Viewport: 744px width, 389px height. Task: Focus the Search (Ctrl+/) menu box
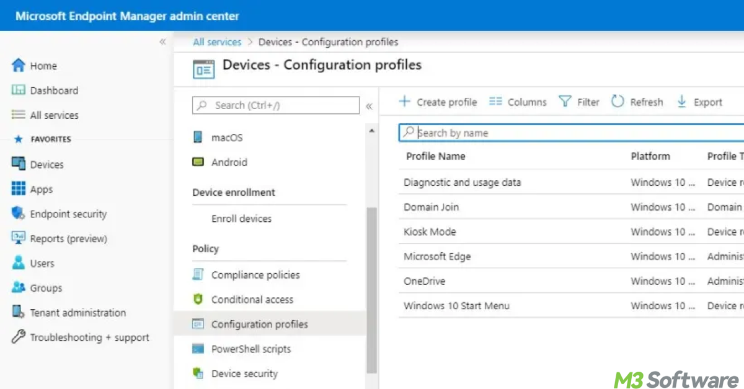coord(276,105)
